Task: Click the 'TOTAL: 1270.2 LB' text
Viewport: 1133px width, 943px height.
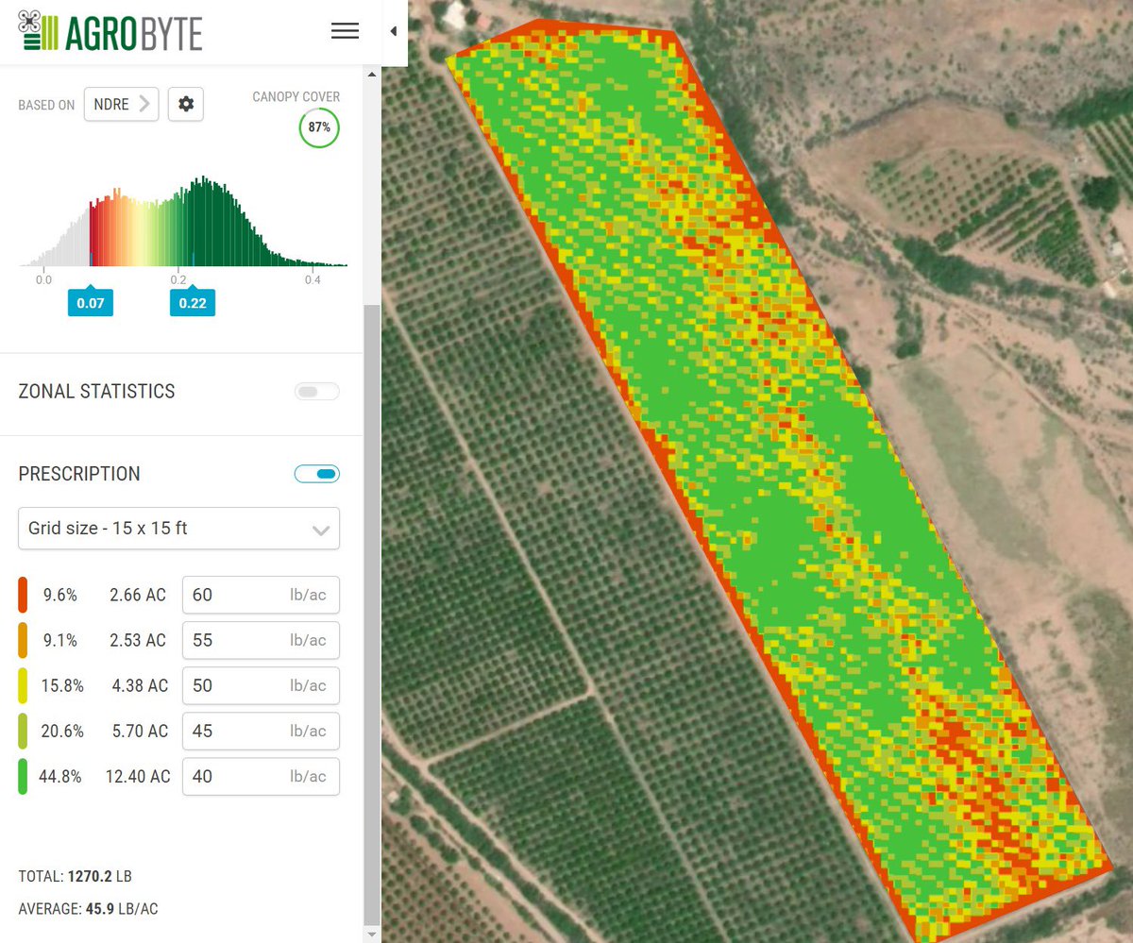Action: [x=75, y=877]
